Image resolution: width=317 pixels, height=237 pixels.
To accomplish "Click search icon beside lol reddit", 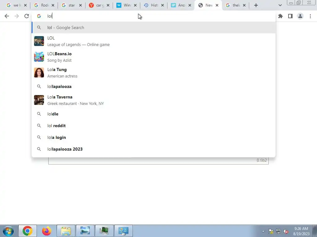I will point(39,126).
